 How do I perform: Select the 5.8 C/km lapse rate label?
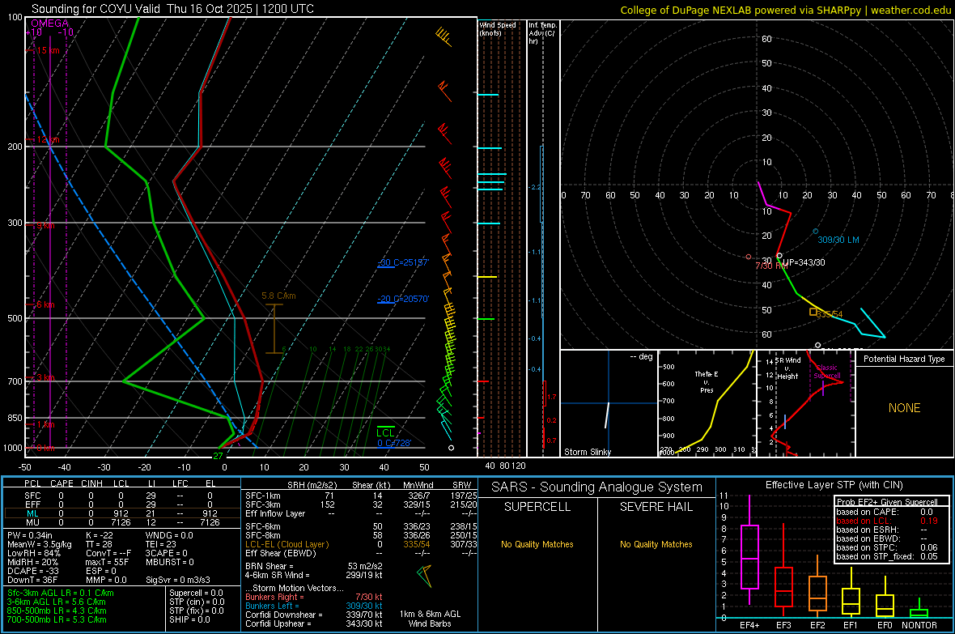tap(278, 296)
